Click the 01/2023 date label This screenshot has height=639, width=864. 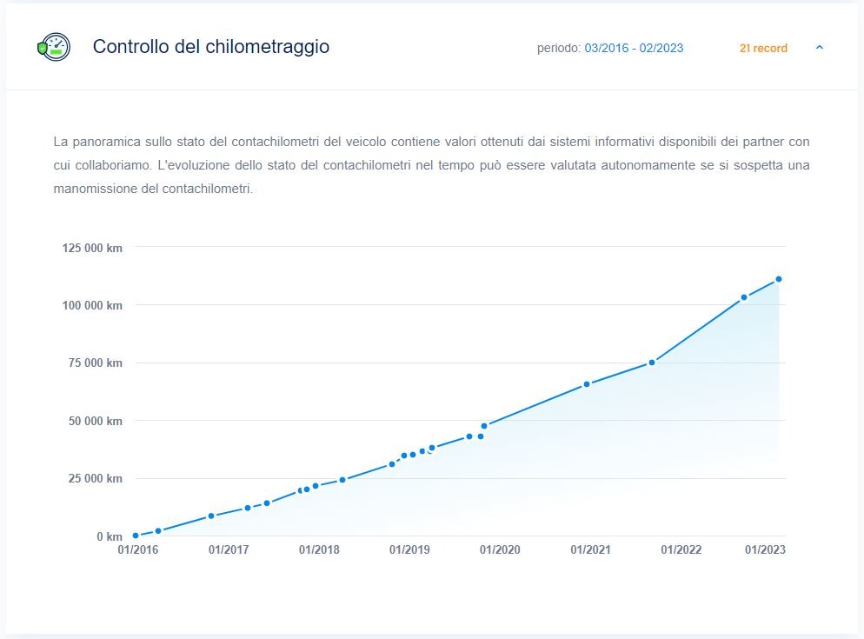(x=766, y=549)
